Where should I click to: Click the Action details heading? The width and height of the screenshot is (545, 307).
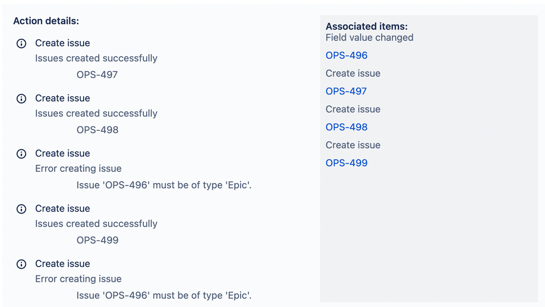click(46, 21)
